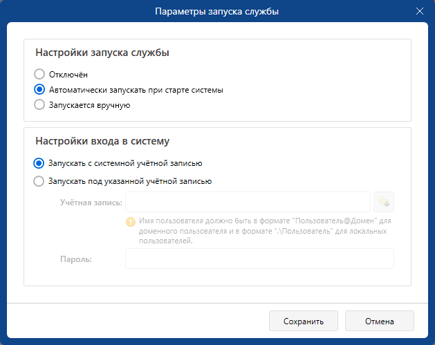Choose Запускать под указанной учётной записью
The height and width of the screenshot is (345, 435).
coord(39,181)
